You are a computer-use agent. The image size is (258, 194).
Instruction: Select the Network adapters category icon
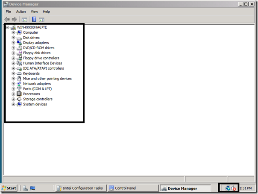click(x=19, y=84)
